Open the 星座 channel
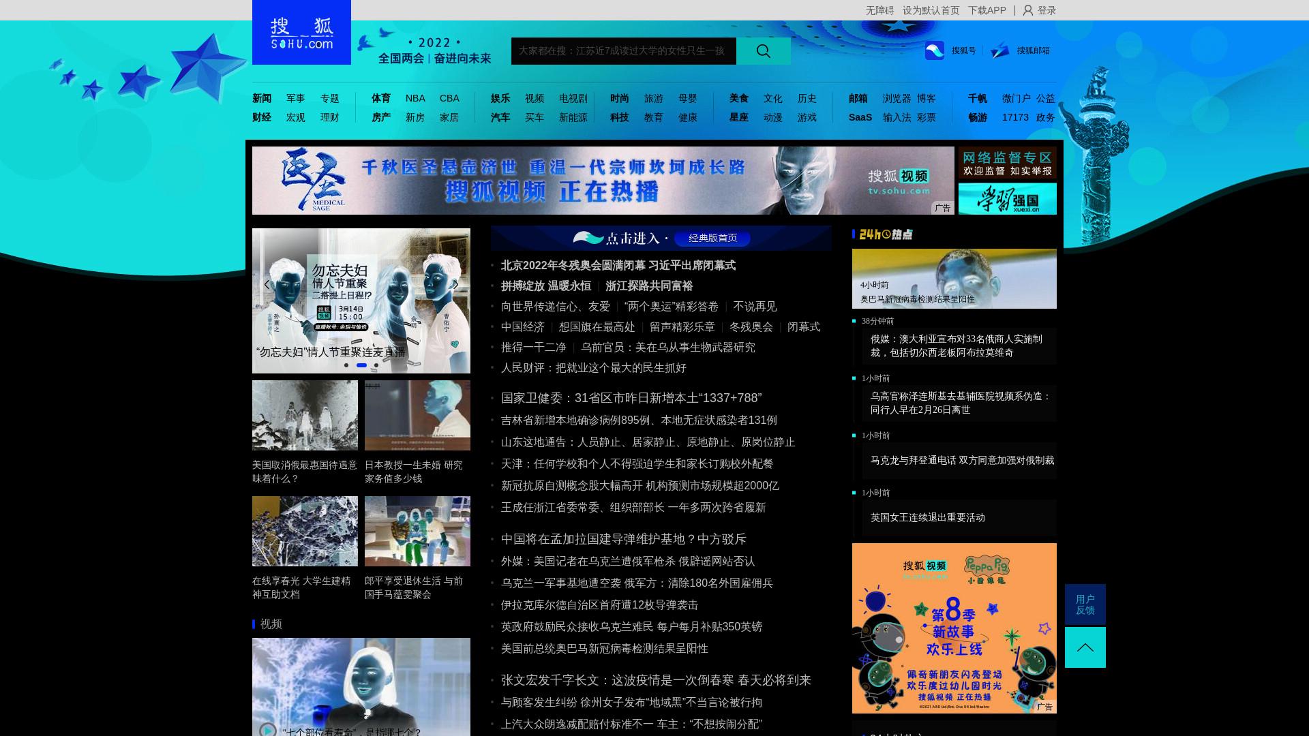Image resolution: width=1309 pixels, height=736 pixels. tap(739, 117)
